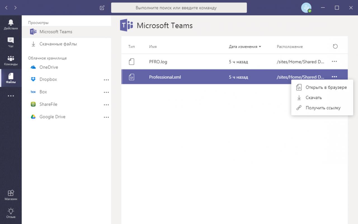Toggle more options for Professional.xml
This screenshot has height=224, width=358.
coord(334,77)
